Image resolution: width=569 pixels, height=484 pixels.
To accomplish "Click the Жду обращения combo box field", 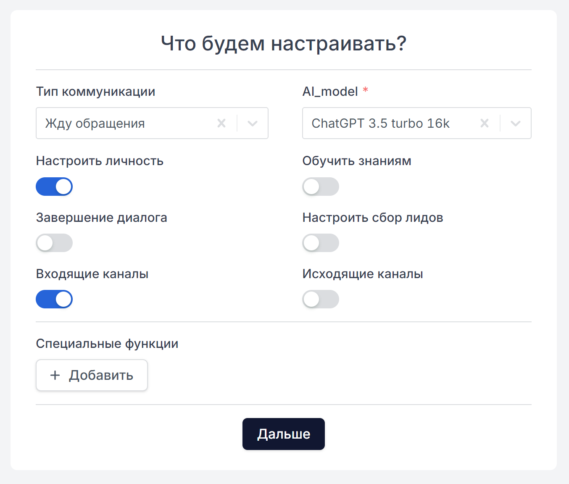I will 126,123.
